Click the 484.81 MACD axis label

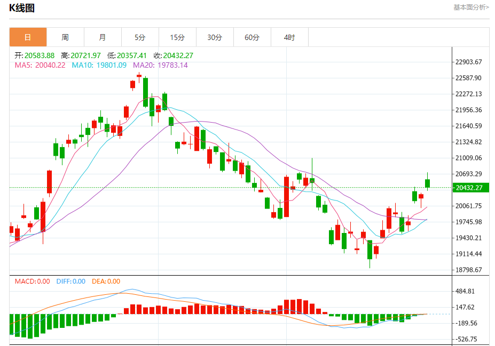[x=465, y=291]
